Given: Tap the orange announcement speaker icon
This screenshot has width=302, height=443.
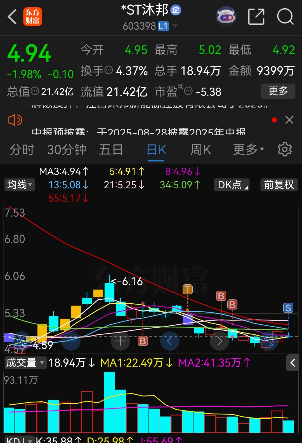Looking at the screenshot, I should coord(15,120).
